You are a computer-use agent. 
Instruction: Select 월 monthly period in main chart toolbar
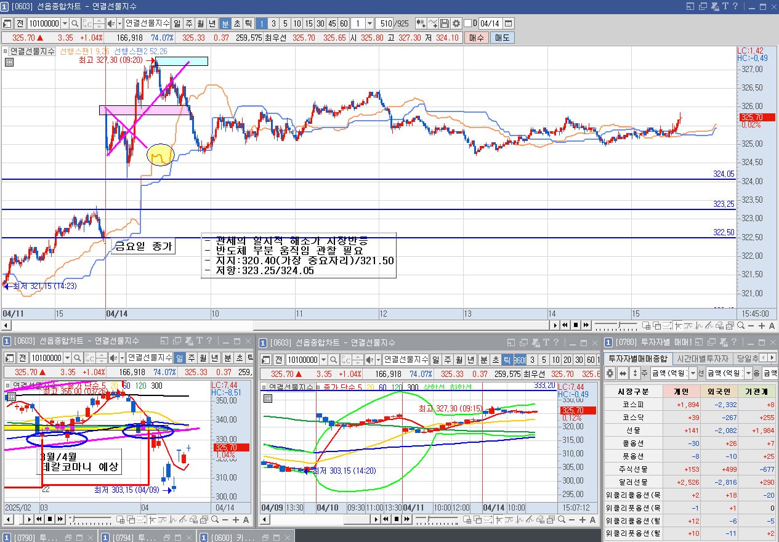click(x=201, y=23)
